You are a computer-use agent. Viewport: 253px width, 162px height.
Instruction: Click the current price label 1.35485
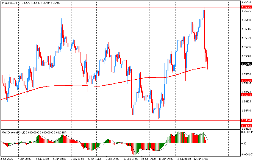coord(246,64)
